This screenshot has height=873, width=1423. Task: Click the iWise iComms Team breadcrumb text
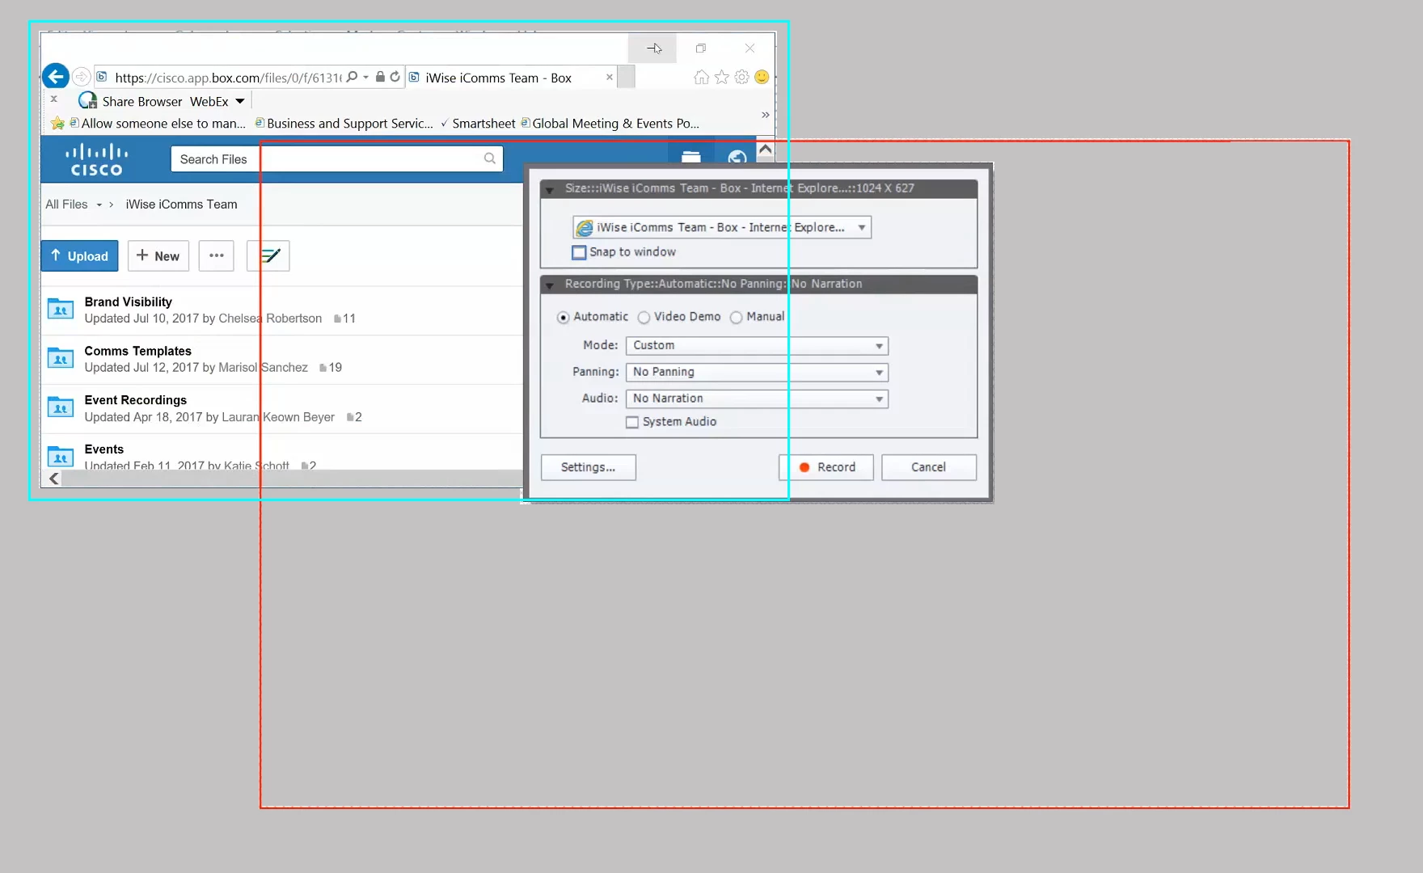click(181, 205)
